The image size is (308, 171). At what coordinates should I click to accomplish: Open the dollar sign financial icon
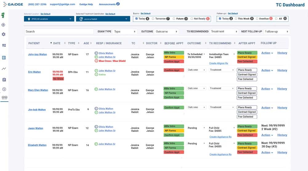click(x=4, y=89)
